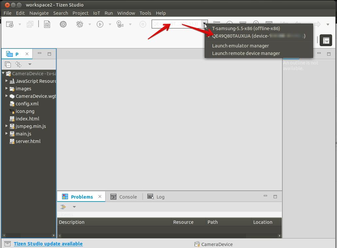Image resolution: width=337 pixels, height=248 pixels.
Task: Open the New wizard dropdown arrow
Action: pyautogui.click(x=20, y=24)
